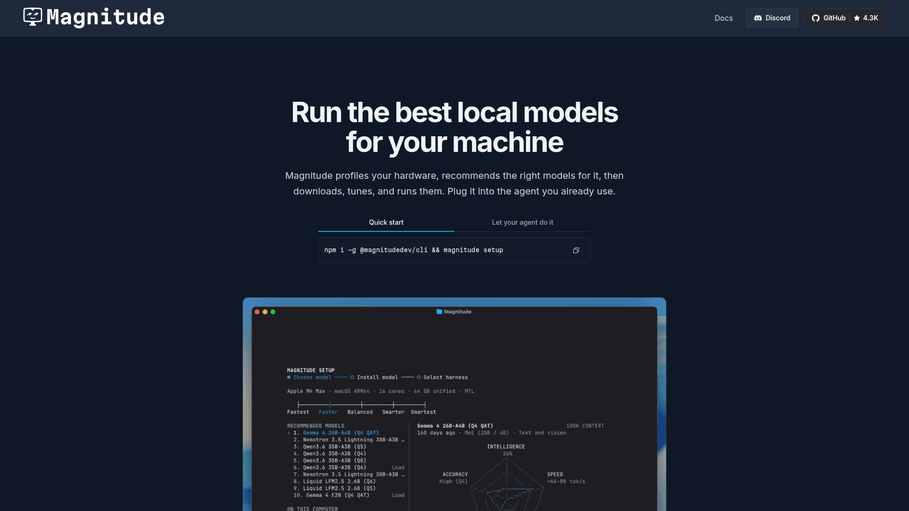Viewport: 909px width, 511px height.
Task: Click the green dot in the terminal window
Action: pyautogui.click(x=273, y=312)
